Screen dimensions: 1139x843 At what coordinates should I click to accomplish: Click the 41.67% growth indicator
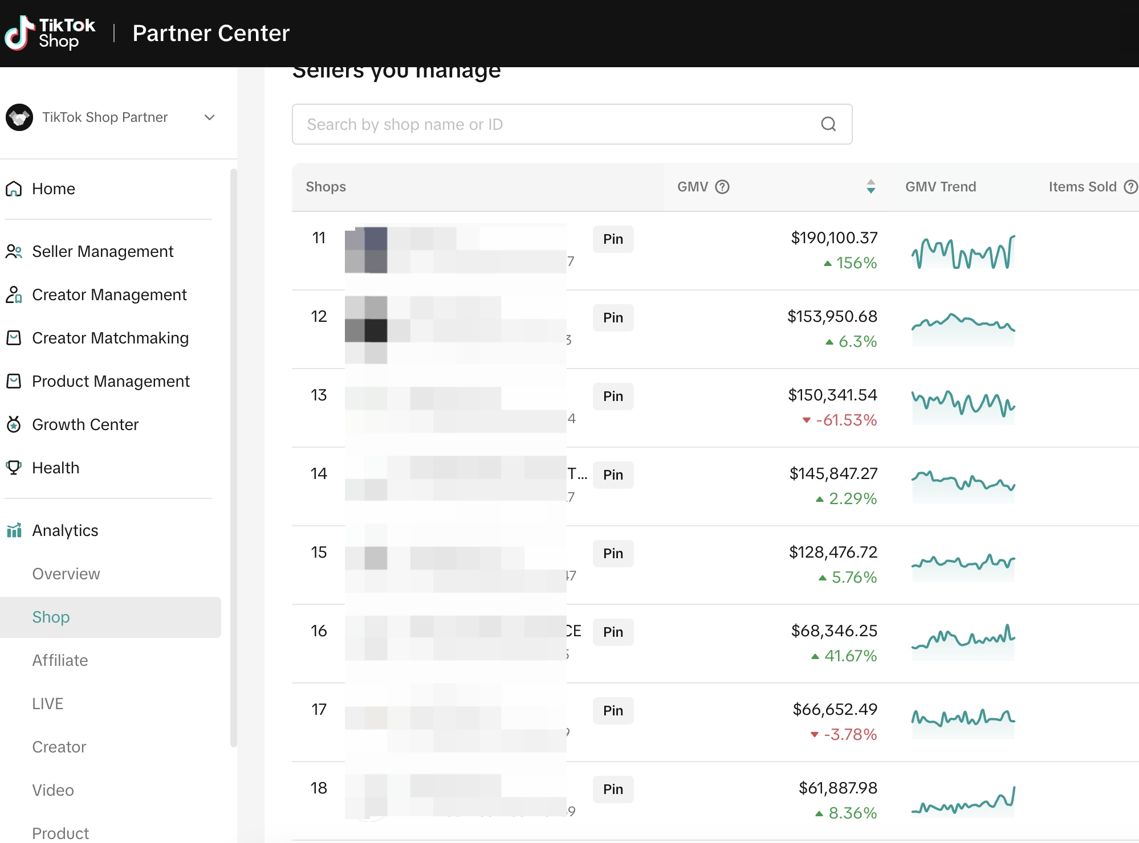[x=844, y=656]
